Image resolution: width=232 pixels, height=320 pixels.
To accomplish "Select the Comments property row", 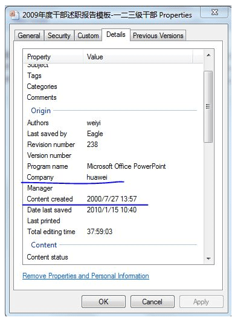I will coord(113,97).
